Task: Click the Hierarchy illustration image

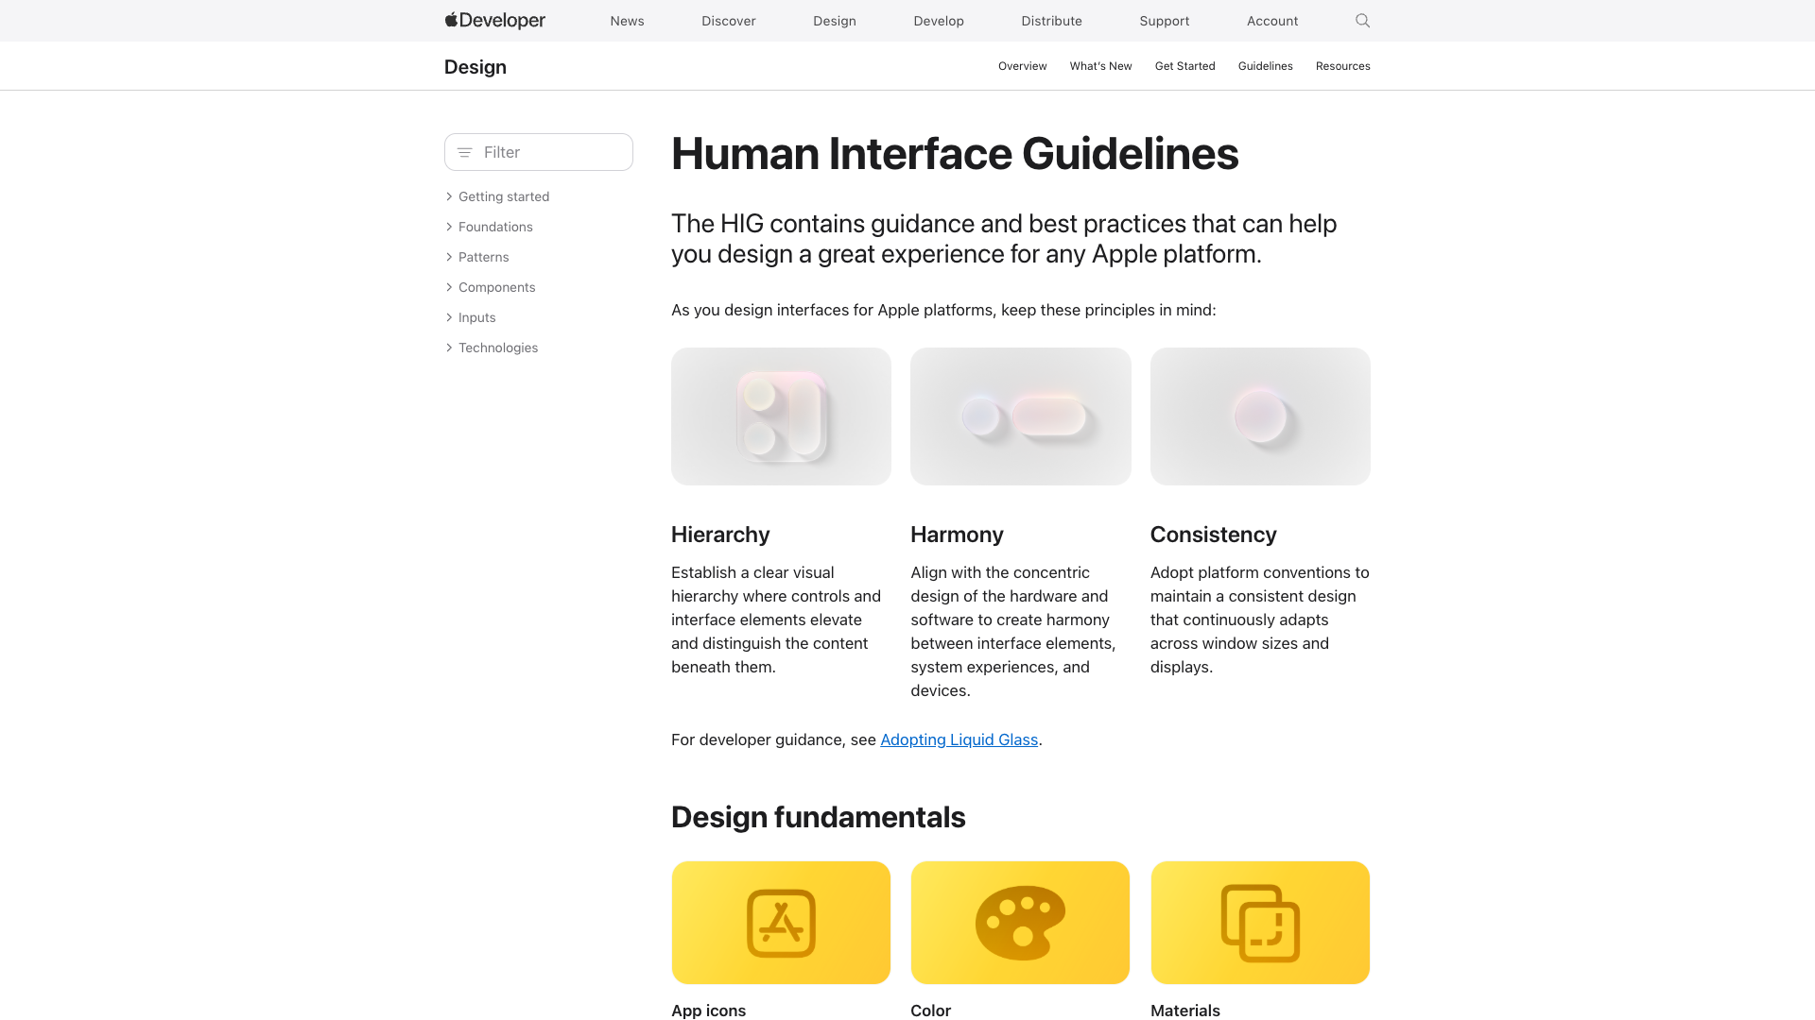Action: point(781,416)
